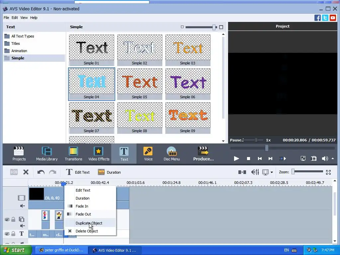Open the monitor view dropdown arrow
Image resolution: width=340 pixels, height=255 pixels.
pos(272,172)
